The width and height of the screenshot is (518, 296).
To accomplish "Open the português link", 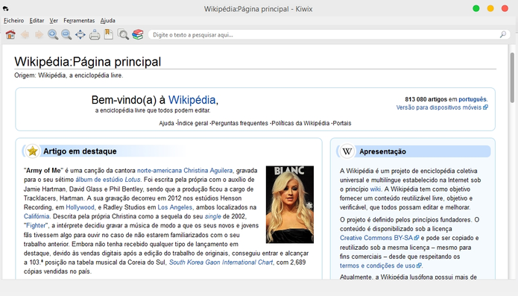I will [x=473, y=99].
